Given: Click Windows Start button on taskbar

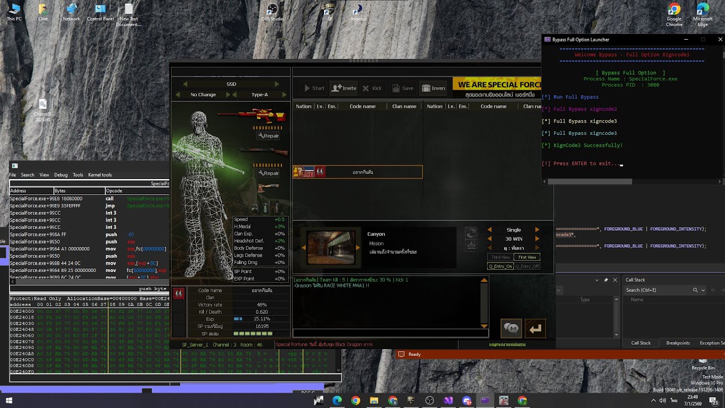Looking at the screenshot, I should pyautogui.click(x=9, y=401).
